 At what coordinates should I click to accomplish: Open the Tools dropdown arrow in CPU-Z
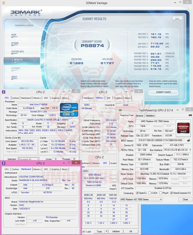click(x=106, y=231)
